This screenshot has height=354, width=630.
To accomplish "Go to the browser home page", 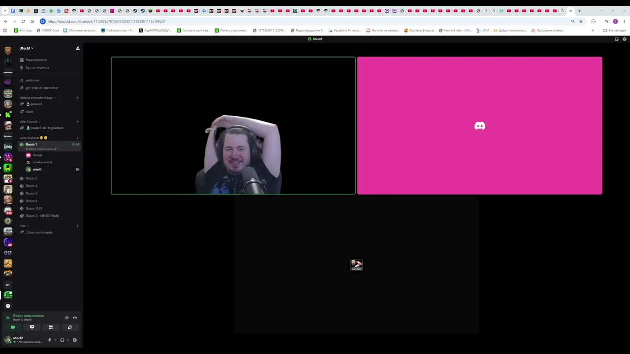I will (x=32, y=21).
